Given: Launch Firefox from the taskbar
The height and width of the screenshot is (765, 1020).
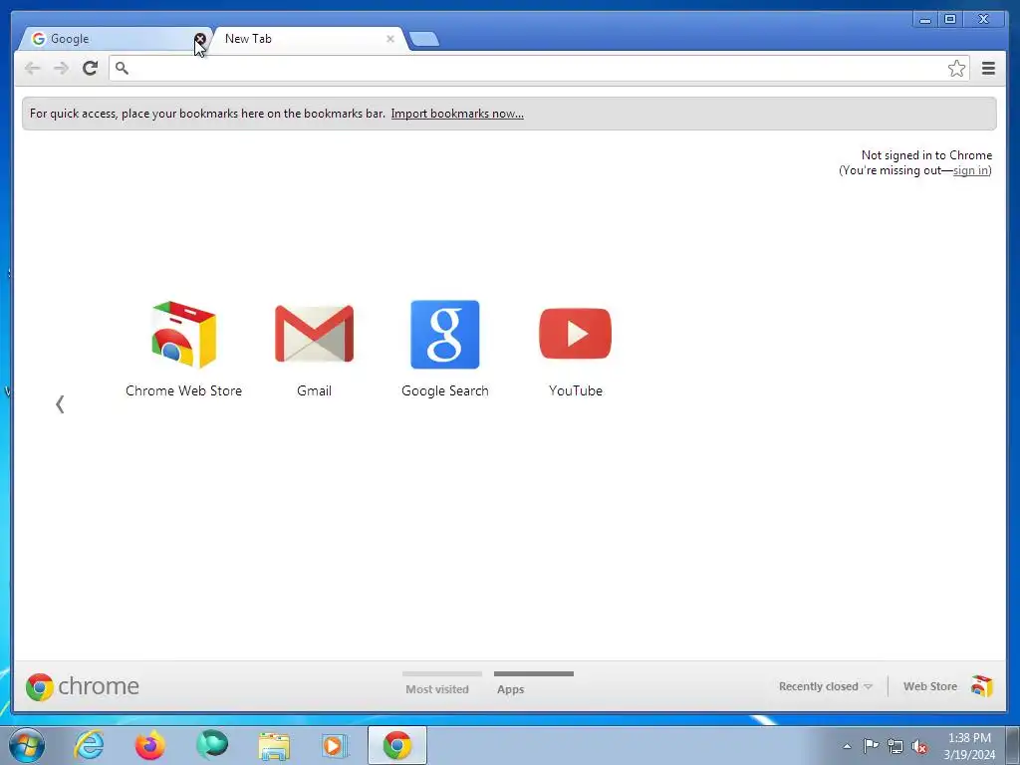Looking at the screenshot, I should coord(150,745).
